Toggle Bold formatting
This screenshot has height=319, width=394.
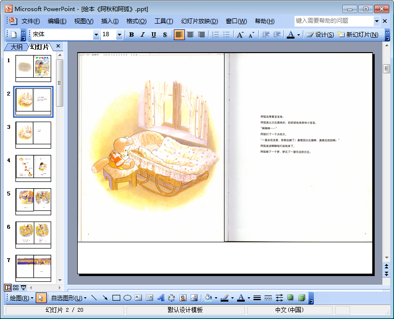pyautogui.click(x=131, y=35)
